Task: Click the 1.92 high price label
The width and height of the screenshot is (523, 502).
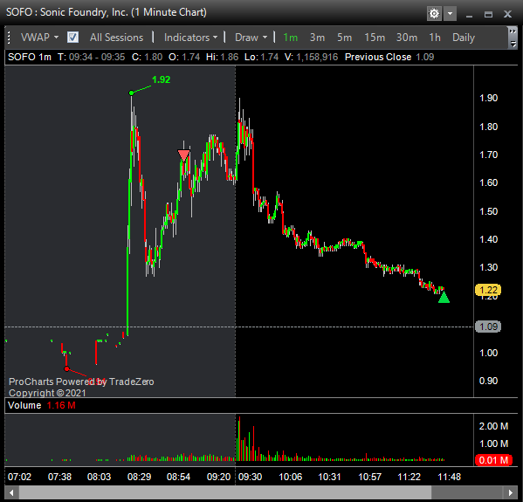Action: [162, 79]
